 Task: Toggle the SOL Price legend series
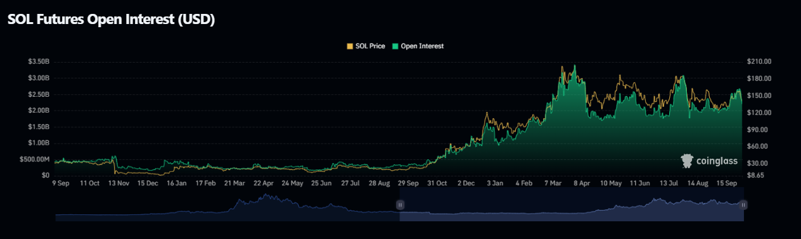pos(366,46)
